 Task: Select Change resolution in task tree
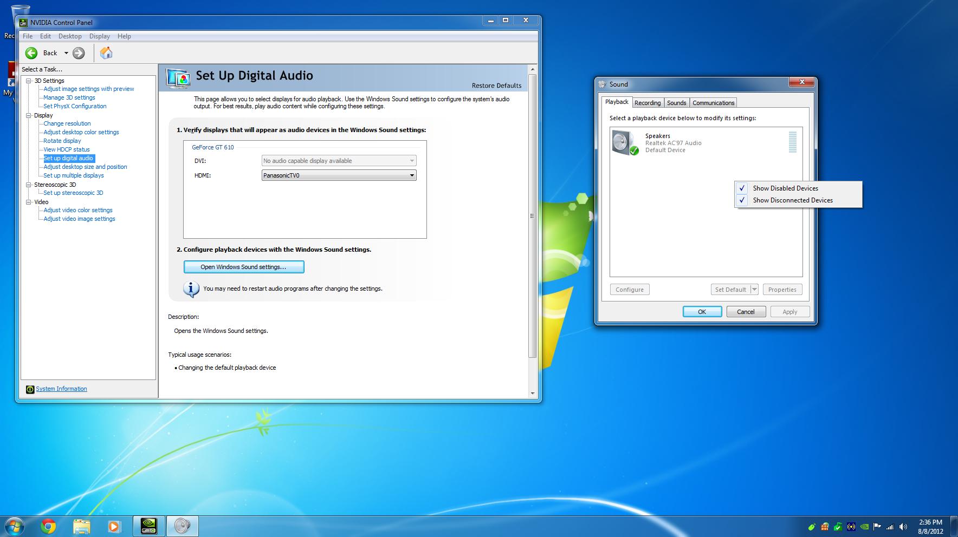(x=67, y=123)
